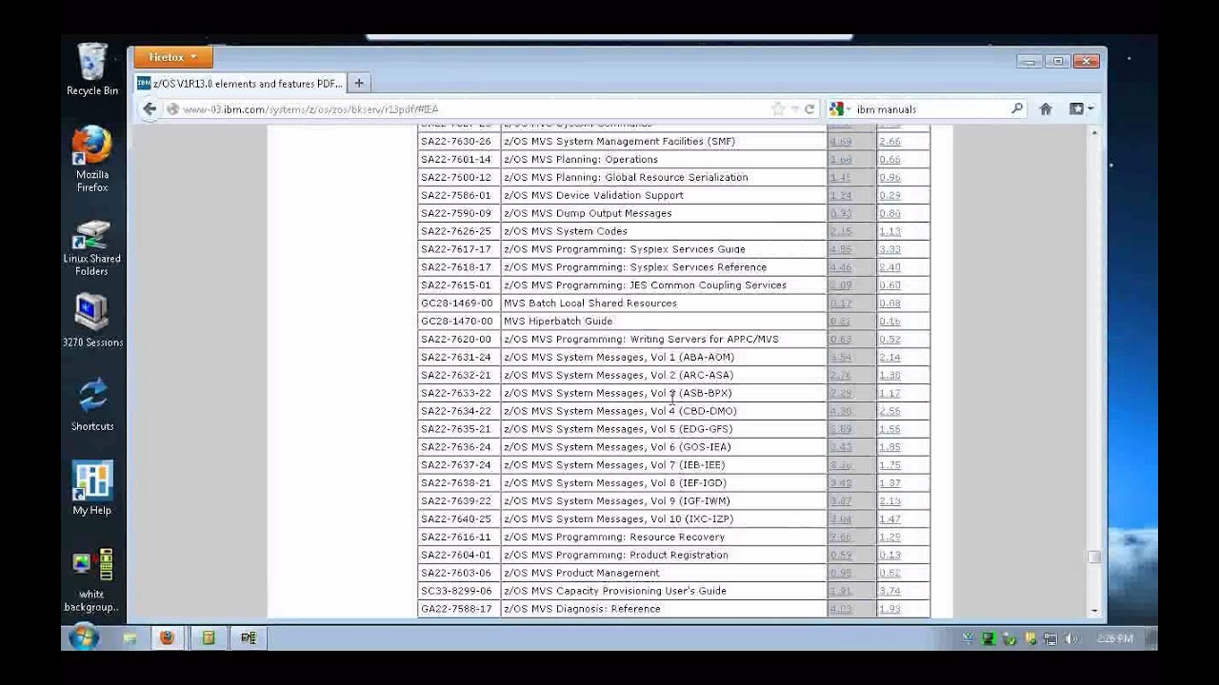
Task: Open the Firefox orange menu button
Action: pos(172,57)
